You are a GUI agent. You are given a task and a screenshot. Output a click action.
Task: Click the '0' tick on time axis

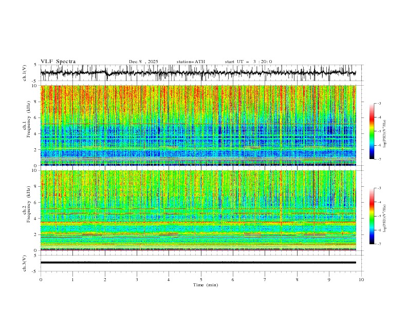[41, 280]
